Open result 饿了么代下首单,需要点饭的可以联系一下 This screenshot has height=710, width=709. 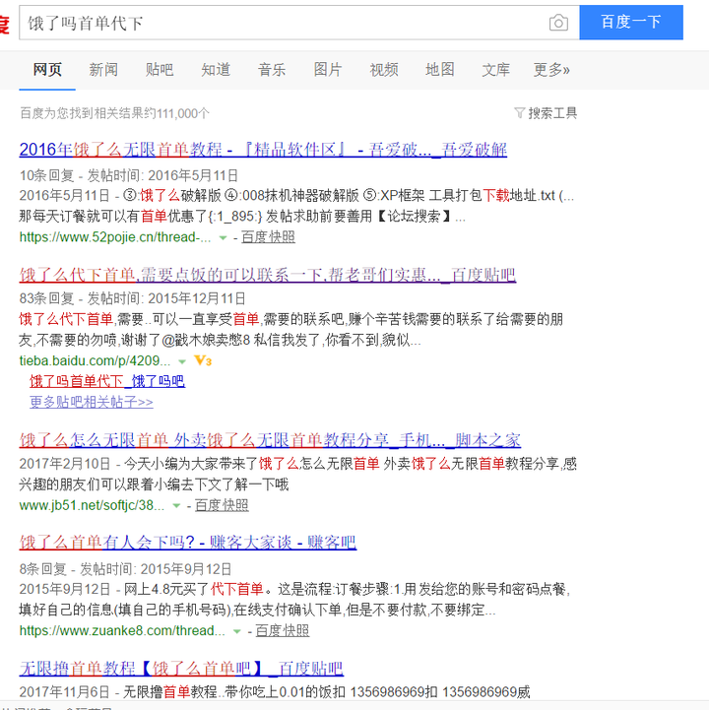268,275
